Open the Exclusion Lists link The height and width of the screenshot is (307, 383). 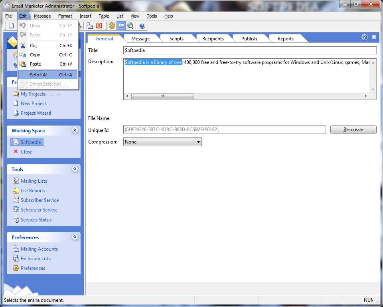coord(36,259)
